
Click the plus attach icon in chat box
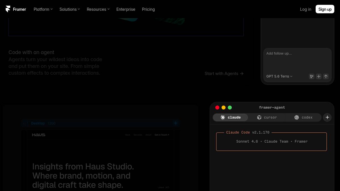tap(319, 76)
